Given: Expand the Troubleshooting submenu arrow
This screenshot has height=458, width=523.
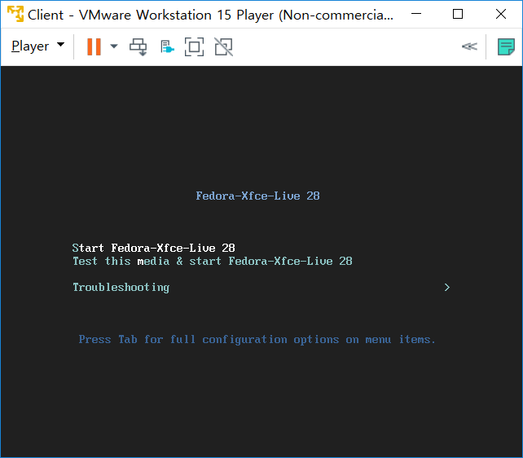Looking at the screenshot, I should click(x=447, y=287).
